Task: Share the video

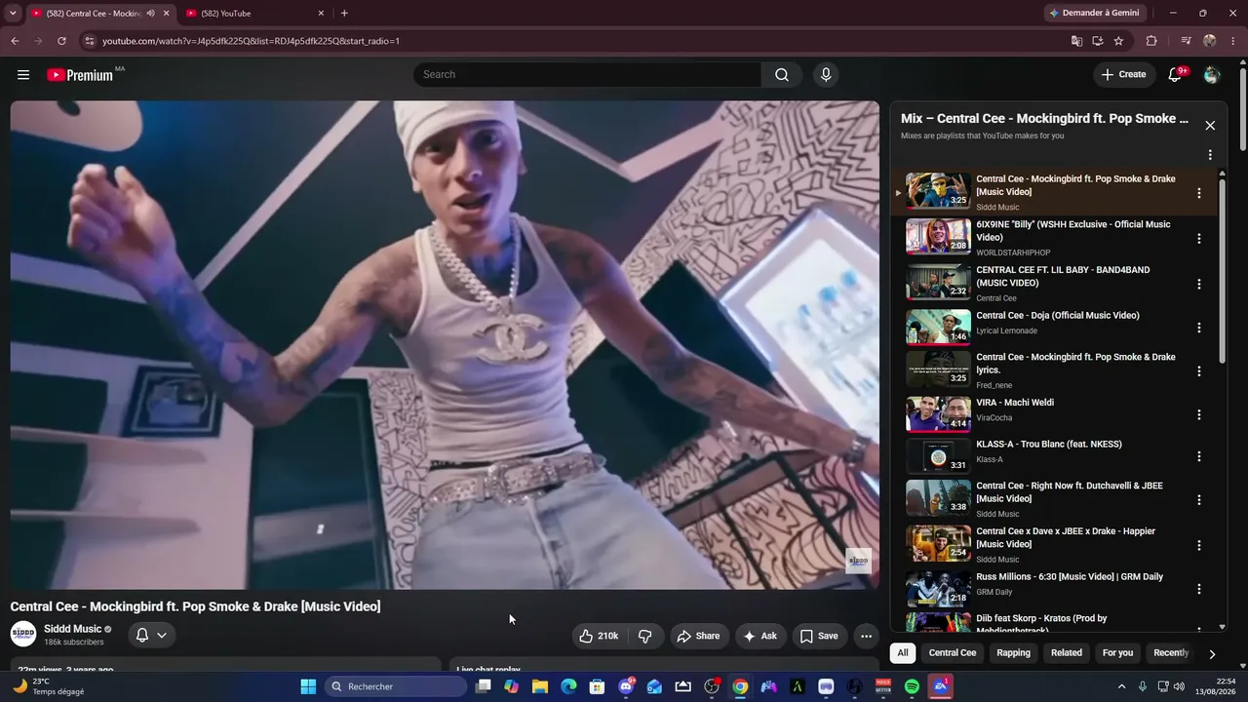Action: (x=698, y=636)
